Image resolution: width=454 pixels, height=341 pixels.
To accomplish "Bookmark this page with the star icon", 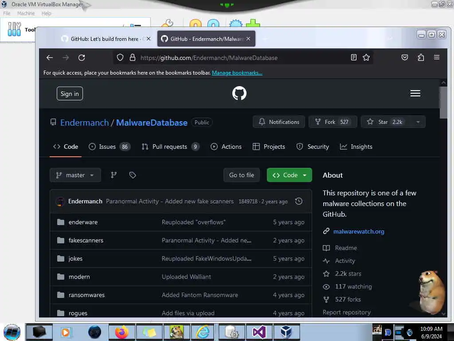I will click(366, 57).
